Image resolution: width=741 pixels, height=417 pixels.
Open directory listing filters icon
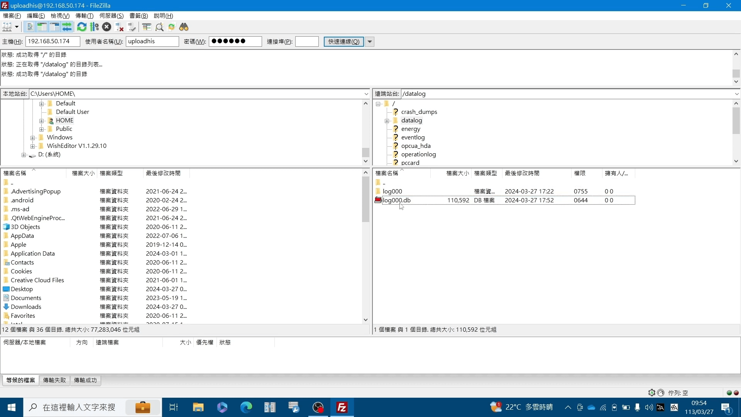147,27
